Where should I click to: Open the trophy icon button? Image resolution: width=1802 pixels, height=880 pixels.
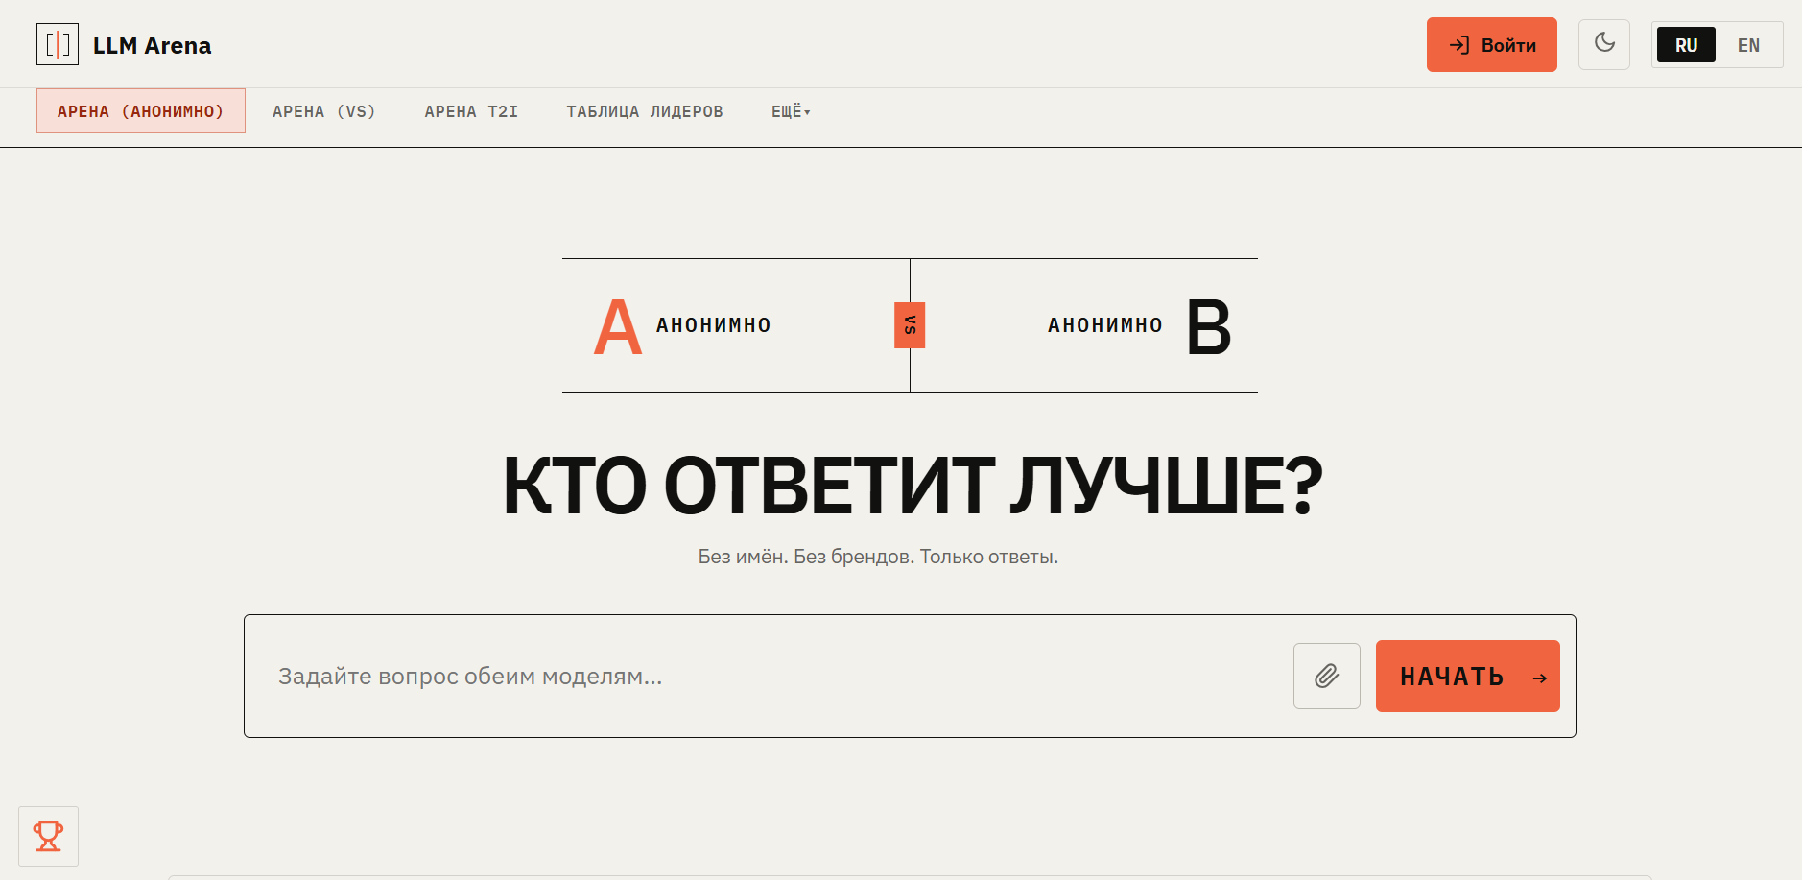(x=48, y=836)
